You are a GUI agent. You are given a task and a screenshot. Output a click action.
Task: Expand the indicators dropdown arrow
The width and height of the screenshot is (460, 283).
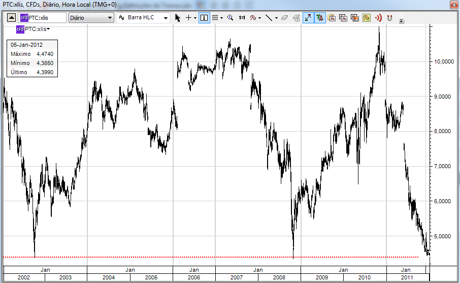pyautogui.click(x=259, y=18)
